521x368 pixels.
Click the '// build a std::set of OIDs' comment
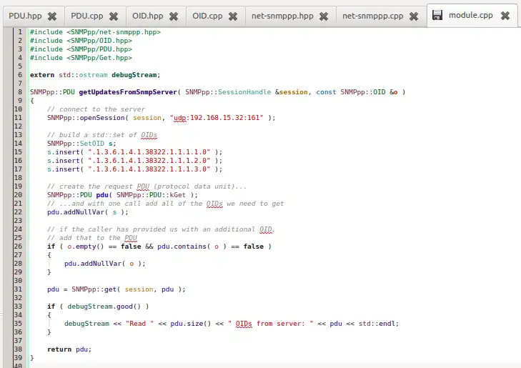point(102,135)
